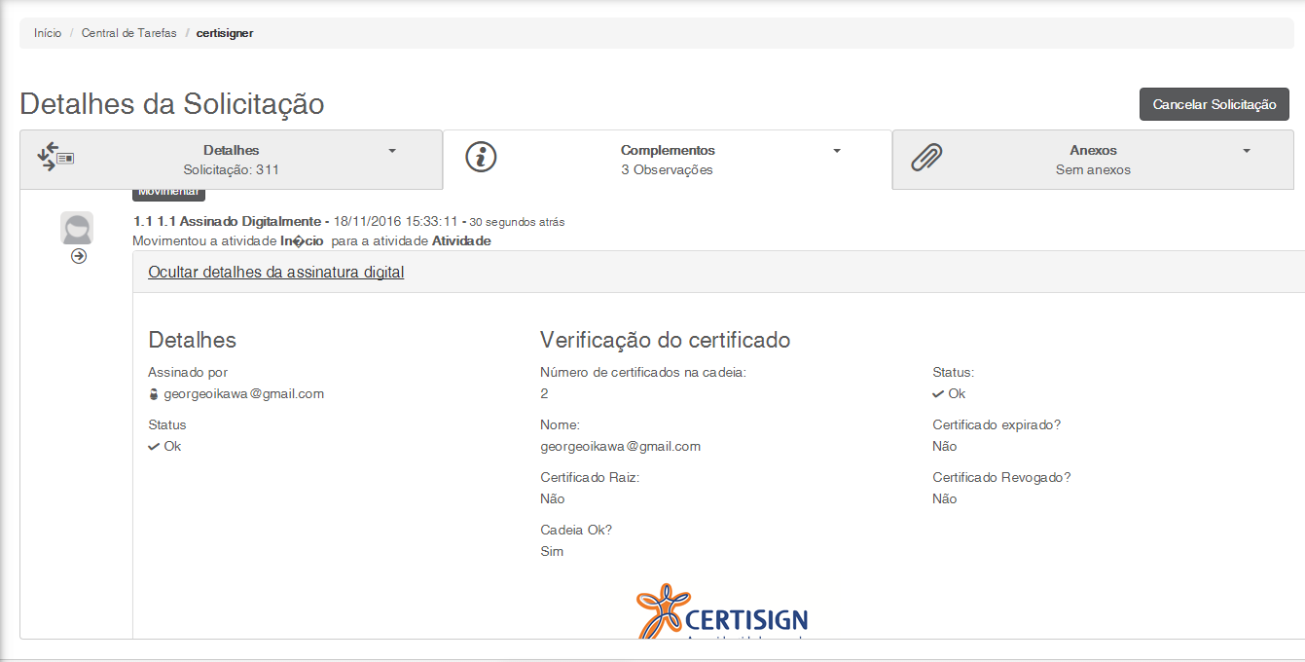1305x662 pixels.
Task: Click the checkmark under Detalhes Status
Action: click(154, 447)
